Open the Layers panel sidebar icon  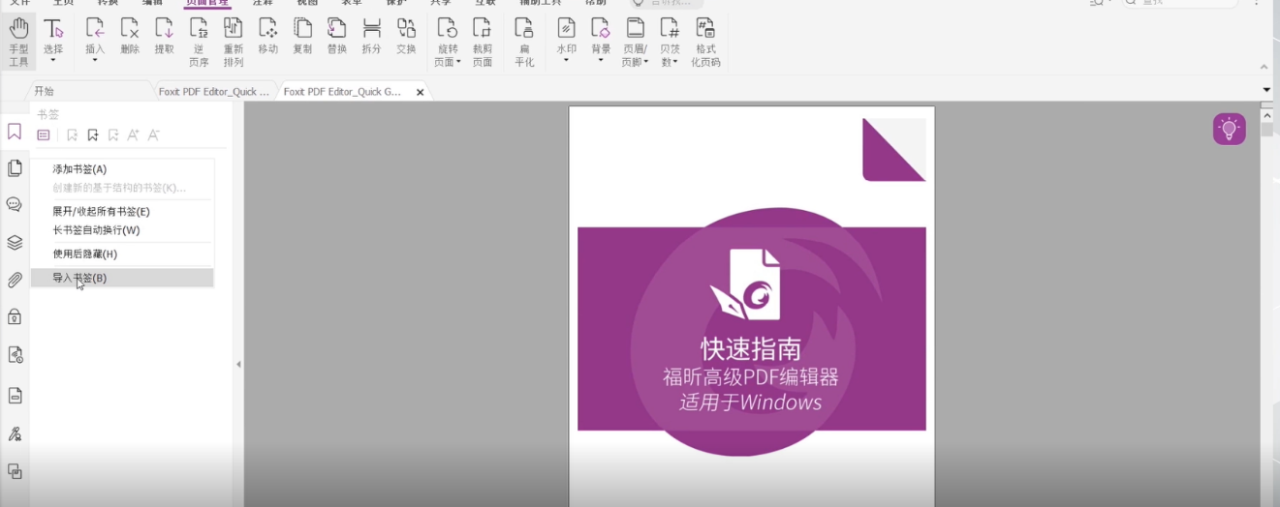(15, 242)
